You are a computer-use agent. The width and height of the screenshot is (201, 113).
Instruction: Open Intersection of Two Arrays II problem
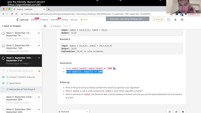(22, 89)
